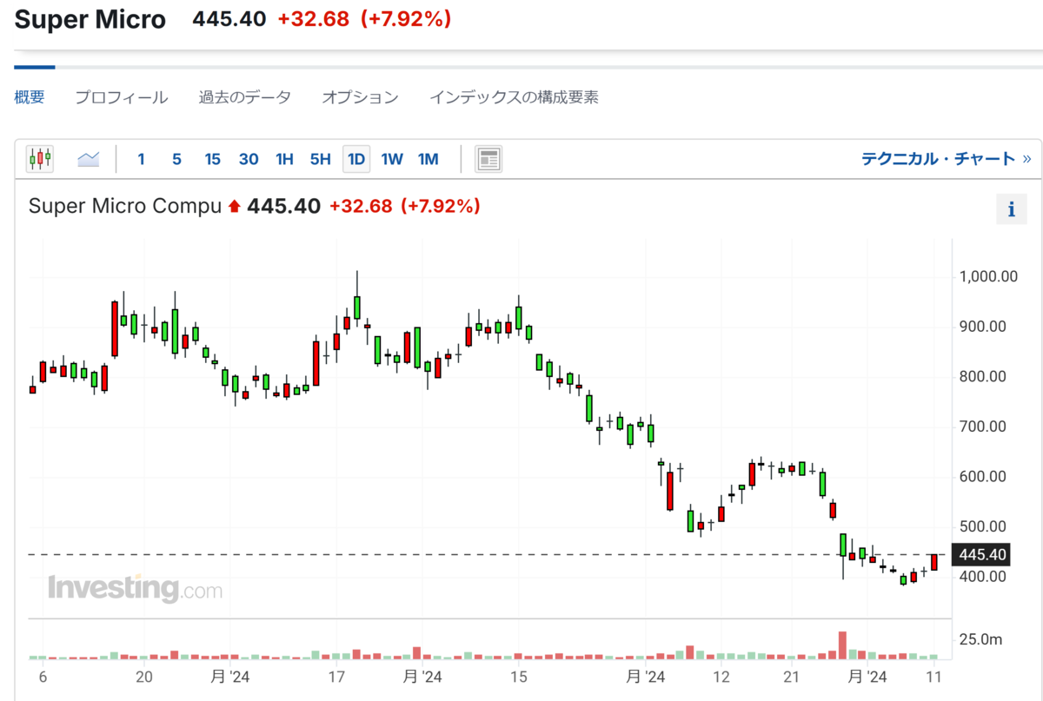
Task: Click the chart info 'i' icon
Action: pos(1011,209)
